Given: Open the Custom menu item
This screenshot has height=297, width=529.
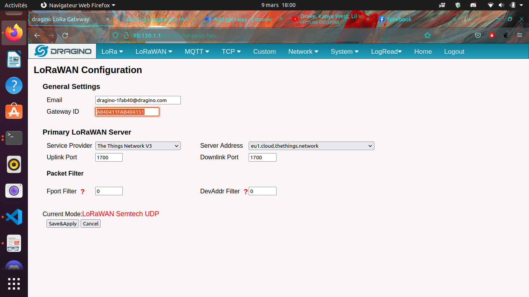Looking at the screenshot, I should pyautogui.click(x=264, y=51).
